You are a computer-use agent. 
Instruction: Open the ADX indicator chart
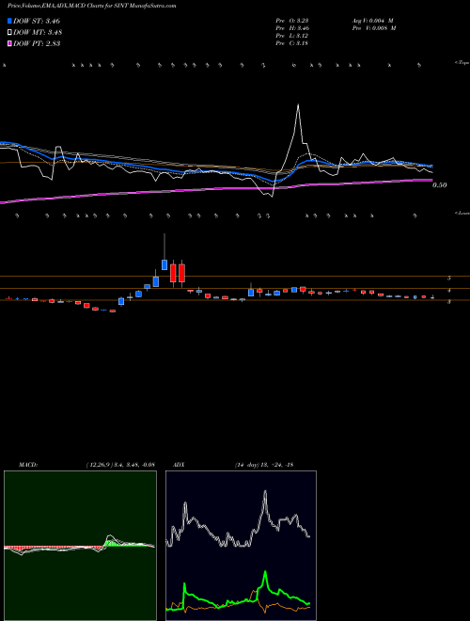[x=241, y=546]
